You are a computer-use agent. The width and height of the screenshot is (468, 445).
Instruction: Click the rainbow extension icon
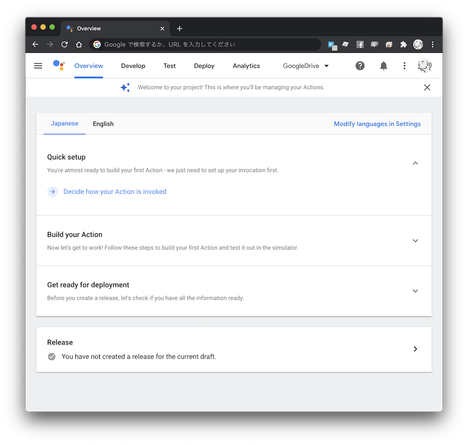coord(388,44)
